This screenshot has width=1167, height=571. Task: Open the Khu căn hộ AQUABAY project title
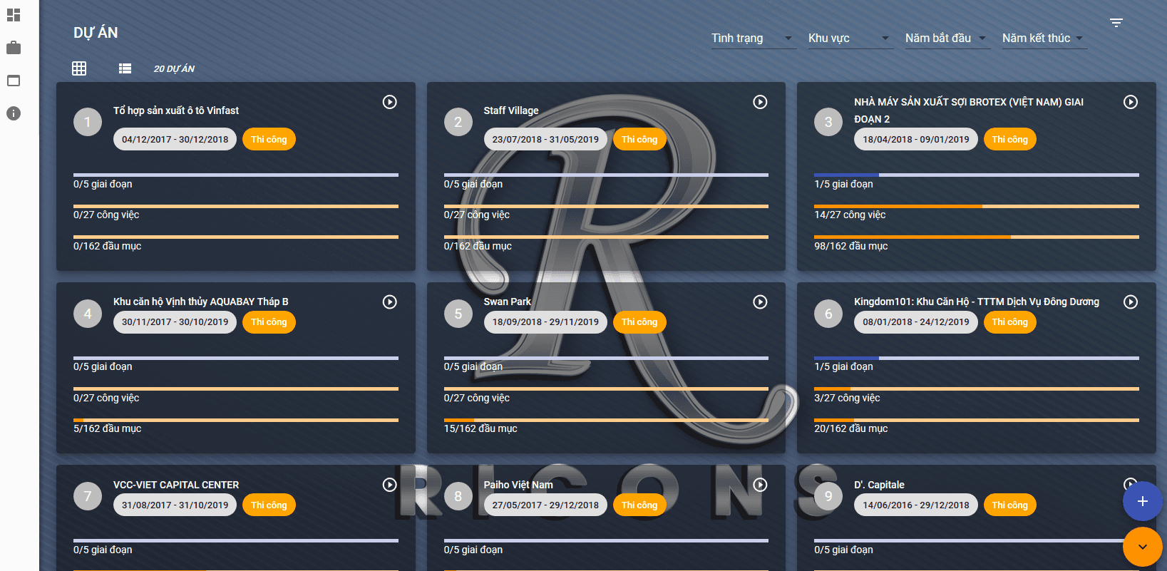coord(200,302)
